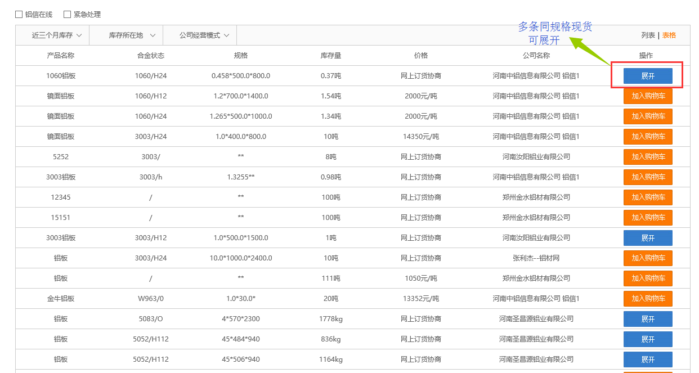Click the 1.2*700.0*1400.0 spec cell

coord(241,96)
